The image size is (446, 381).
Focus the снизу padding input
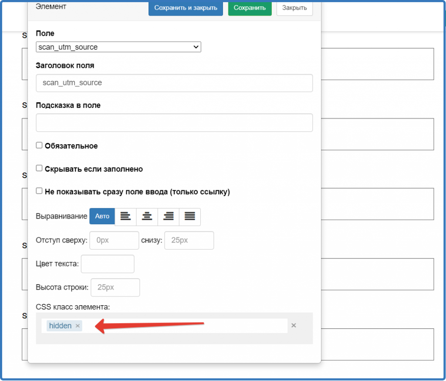tap(189, 240)
